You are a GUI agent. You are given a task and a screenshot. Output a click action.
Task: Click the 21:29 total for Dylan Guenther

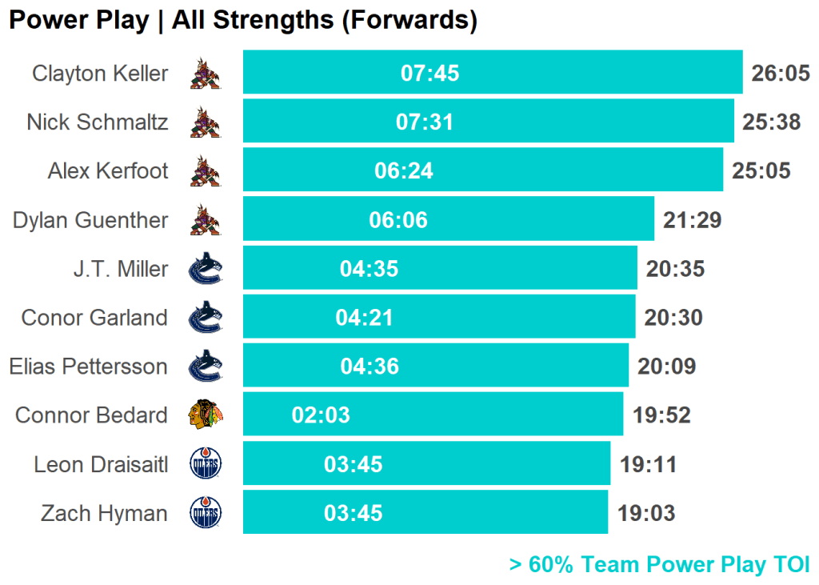pos(693,220)
